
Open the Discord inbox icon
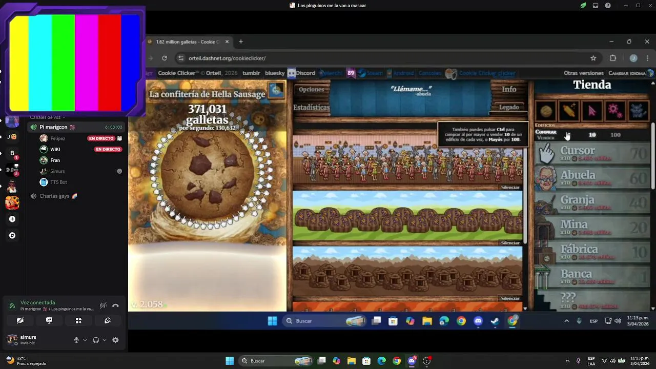[x=596, y=6]
